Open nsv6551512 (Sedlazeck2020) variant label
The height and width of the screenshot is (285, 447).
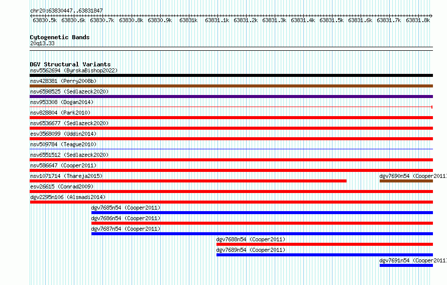coord(69,155)
